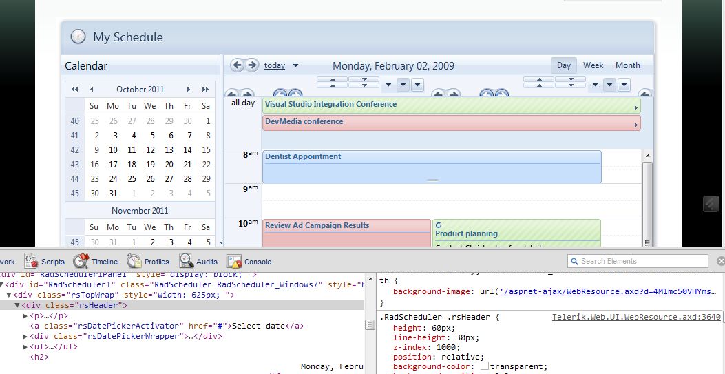Click the scheduler scrollbar up arrow
The width and height of the screenshot is (725, 374).
[647, 156]
